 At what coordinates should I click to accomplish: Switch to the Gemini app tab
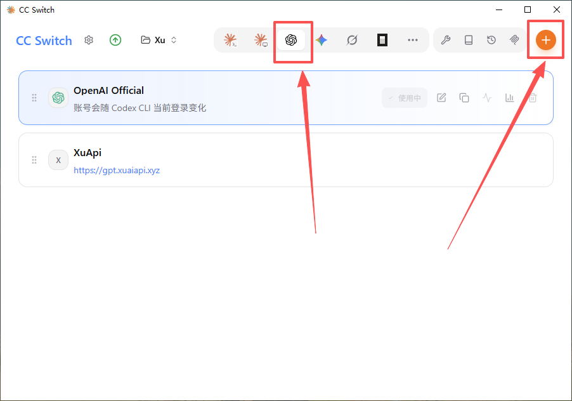pos(322,40)
